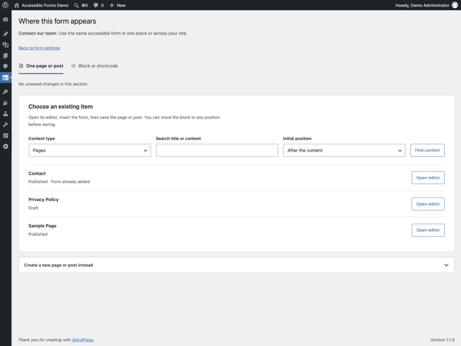Open the New content menu
This screenshot has width=461, height=346.
[117, 5]
